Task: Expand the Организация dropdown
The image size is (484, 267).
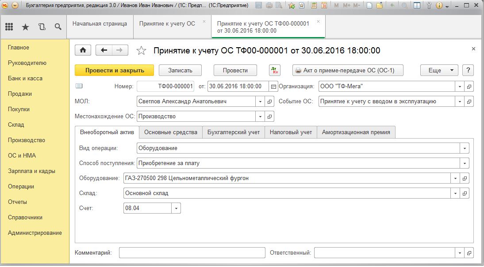Action: click(460, 86)
